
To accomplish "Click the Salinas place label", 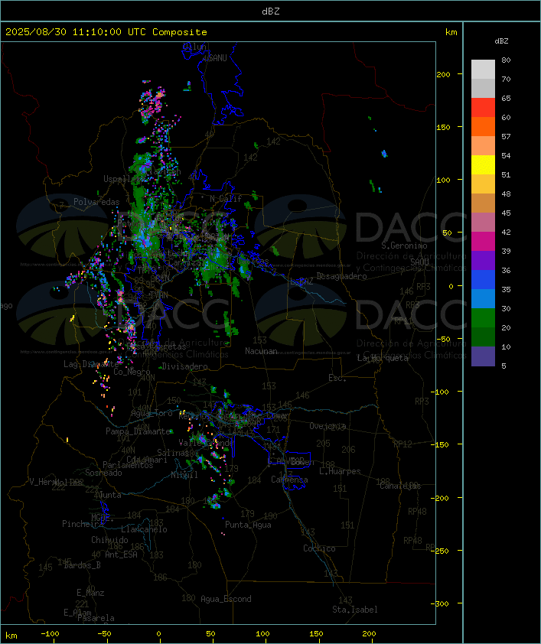I will 173,453.
